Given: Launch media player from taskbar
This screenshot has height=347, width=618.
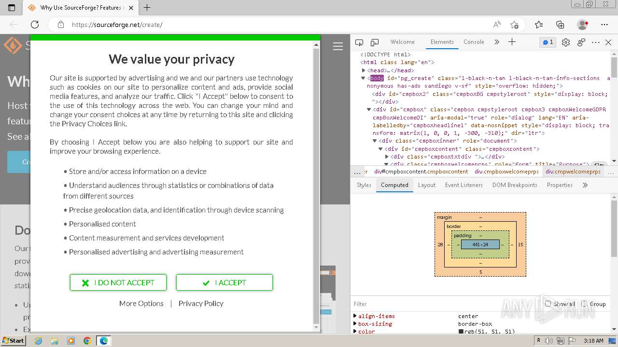Looking at the screenshot, I should click(71, 341).
